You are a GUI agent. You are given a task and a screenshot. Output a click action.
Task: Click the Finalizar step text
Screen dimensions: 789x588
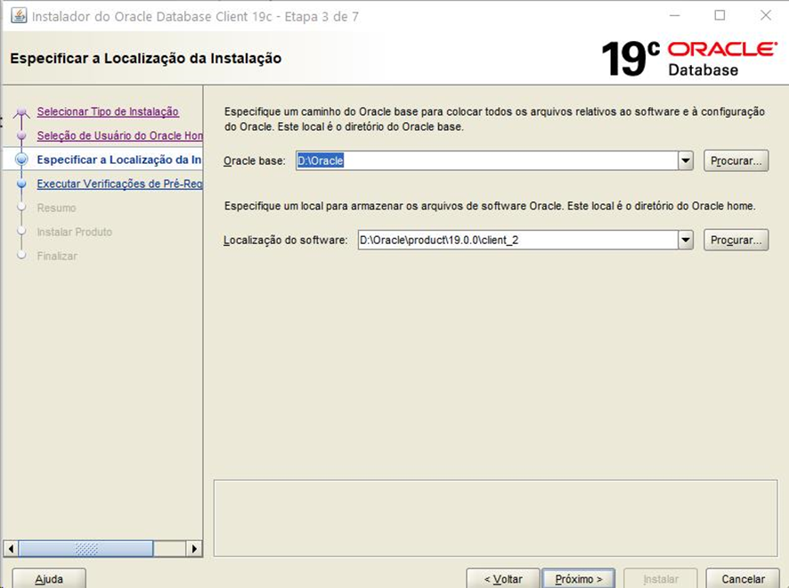click(57, 256)
